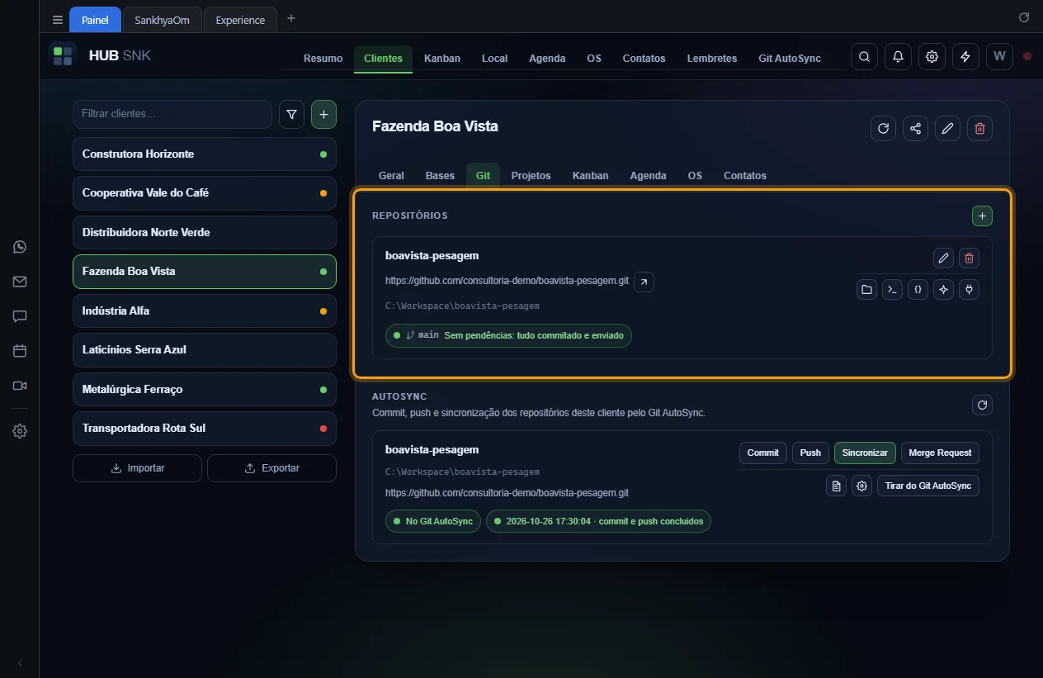
Task: Open the Lembretes navigation tab
Action: [712, 59]
